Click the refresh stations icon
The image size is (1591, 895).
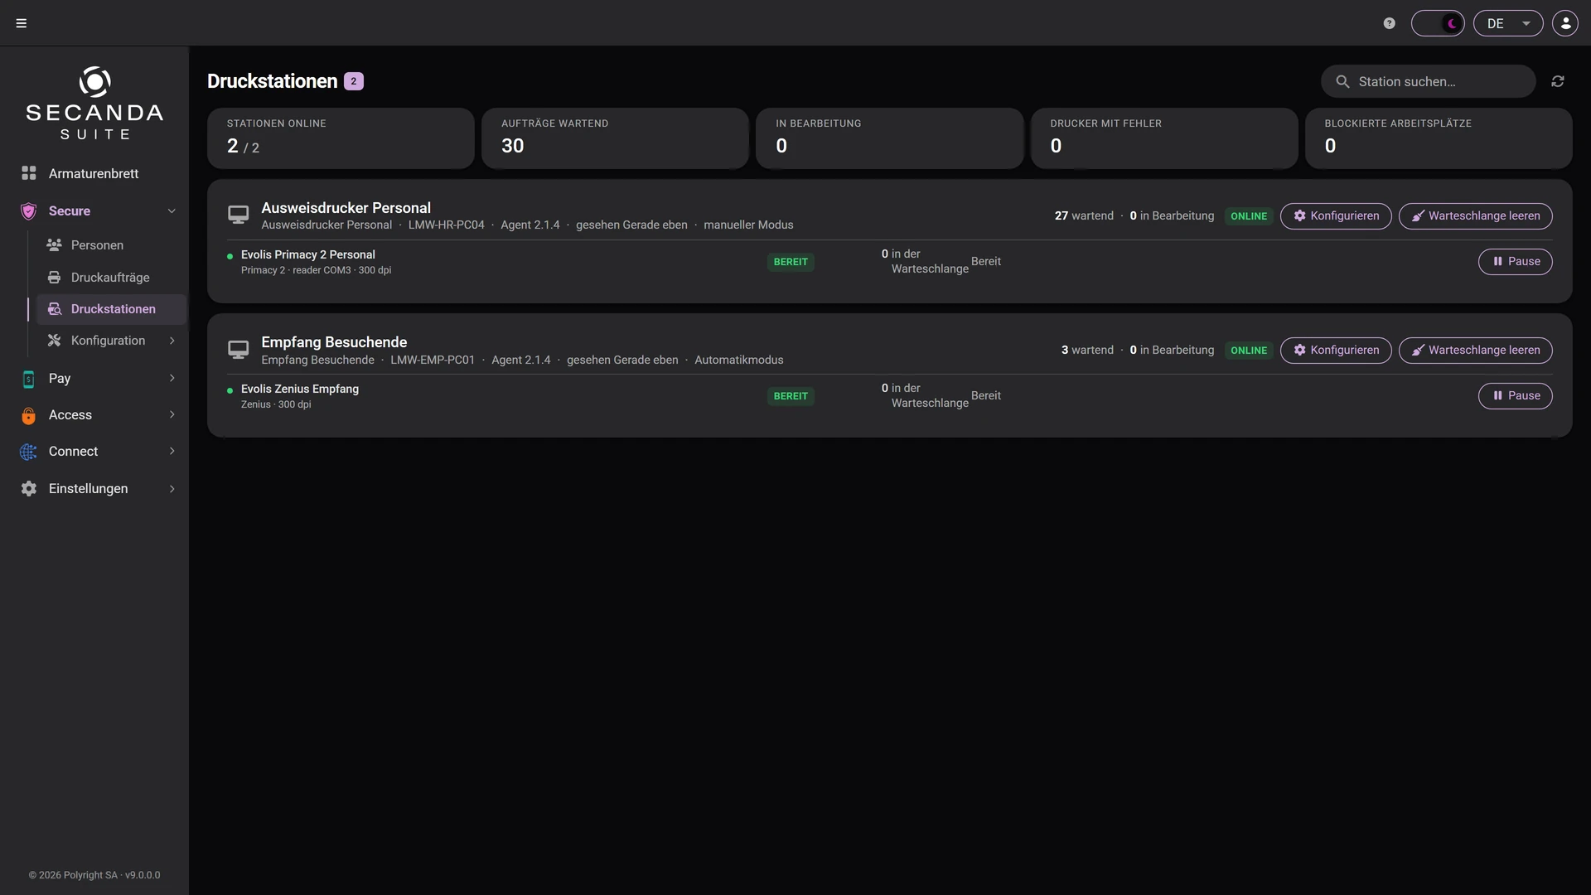(x=1558, y=81)
